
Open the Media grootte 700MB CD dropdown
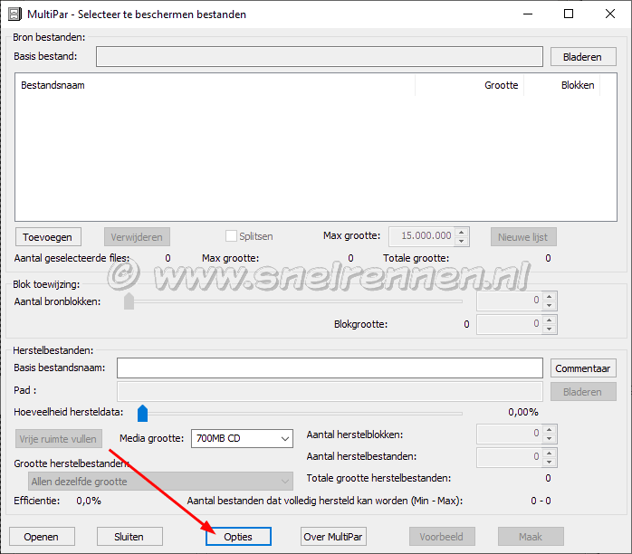pyautogui.click(x=242, y=438)
